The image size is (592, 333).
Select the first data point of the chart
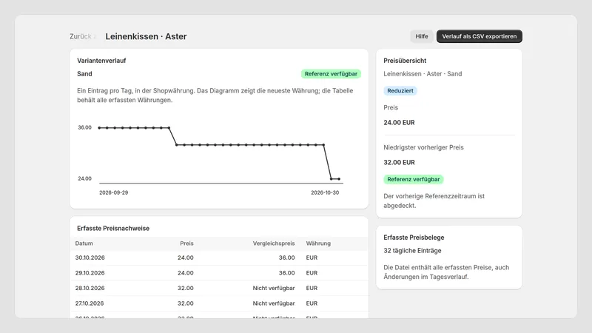tap(99, 127)
